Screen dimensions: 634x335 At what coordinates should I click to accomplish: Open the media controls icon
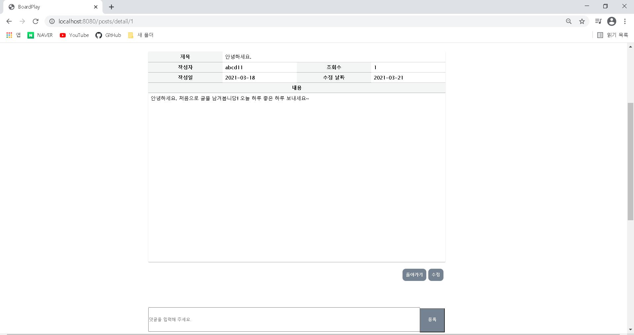click(598, 21)
